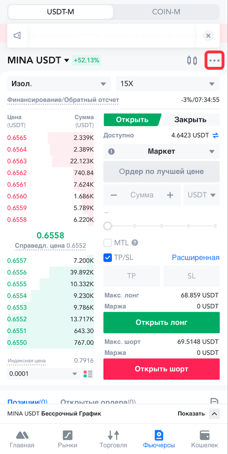This screenshot has width=228, height=454.
Task: Click the minus icon in Сумма field
Action: pos(114,195)
